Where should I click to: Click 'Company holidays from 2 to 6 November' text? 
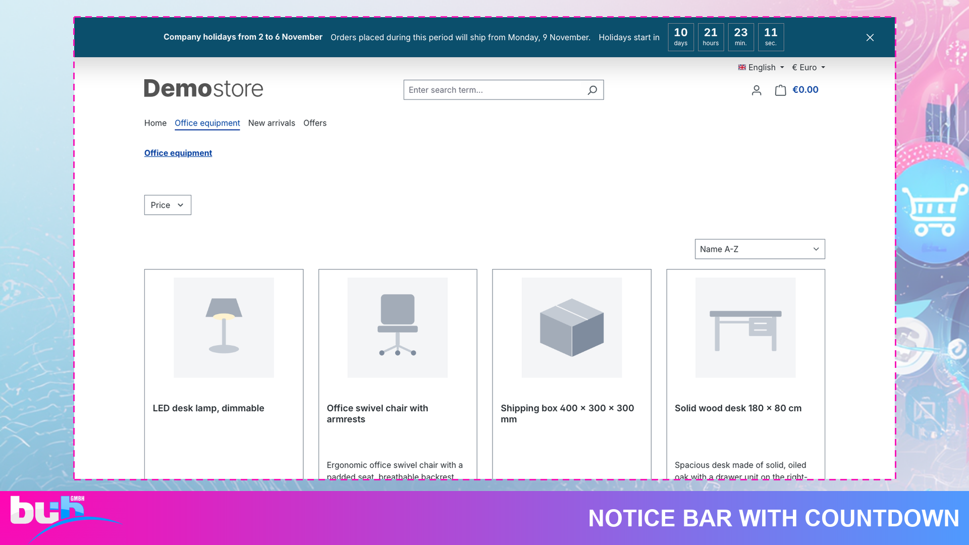[243, 37]
